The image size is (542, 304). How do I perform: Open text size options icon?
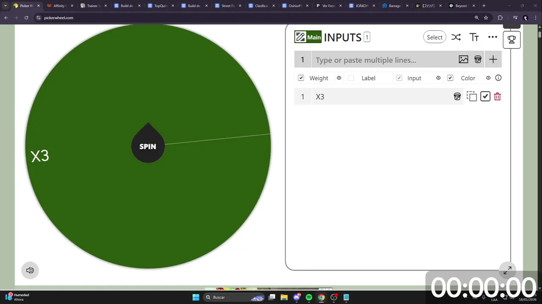[474, 37]
